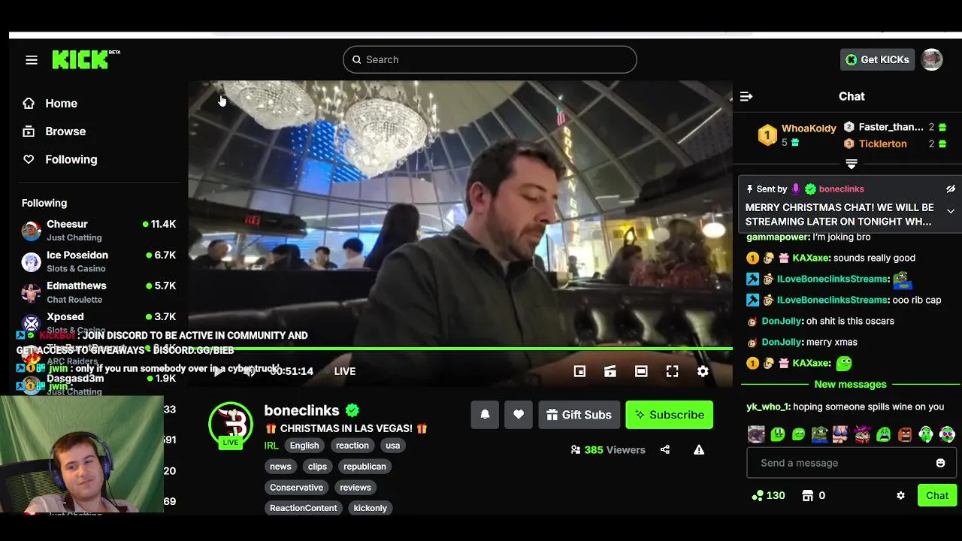Open chat settings gear
Image resolution: width=962 pixels, height=541 pixels.
pos(900,496)
